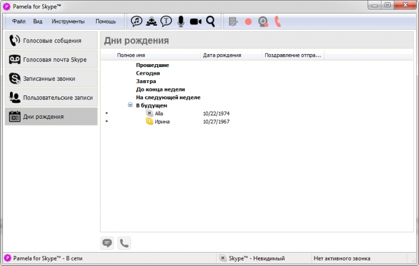419x266 pixels.
Task: Click the webcam recording toolbar icon
Action: [x=263, y=22]
